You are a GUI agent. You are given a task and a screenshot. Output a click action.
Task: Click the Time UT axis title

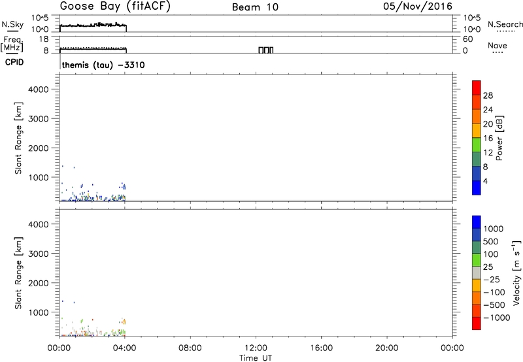[x=256, y=358]
